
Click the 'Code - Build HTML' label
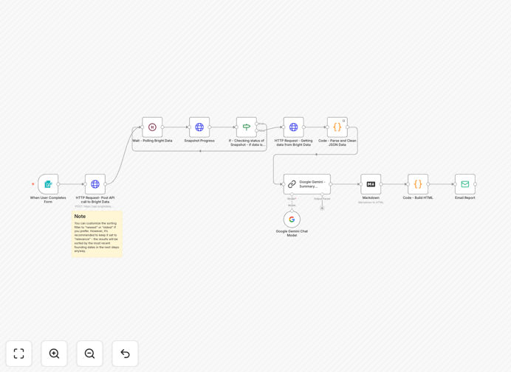418,197
